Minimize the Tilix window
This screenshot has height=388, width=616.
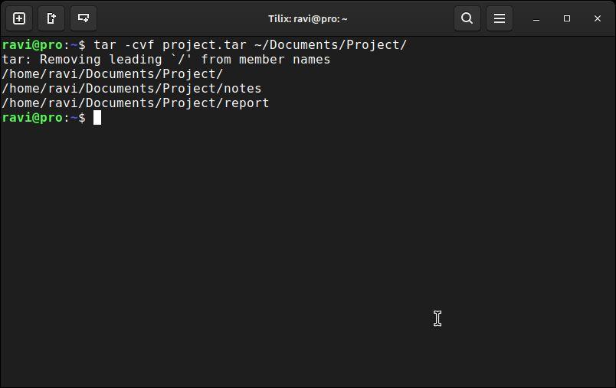536,19
